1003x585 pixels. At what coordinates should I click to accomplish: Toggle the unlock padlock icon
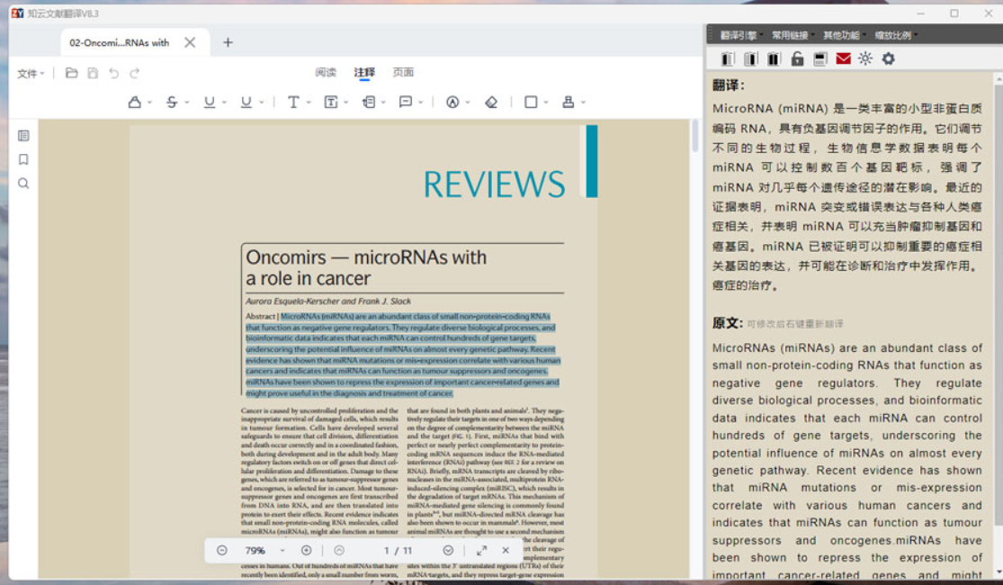point(797,59)
